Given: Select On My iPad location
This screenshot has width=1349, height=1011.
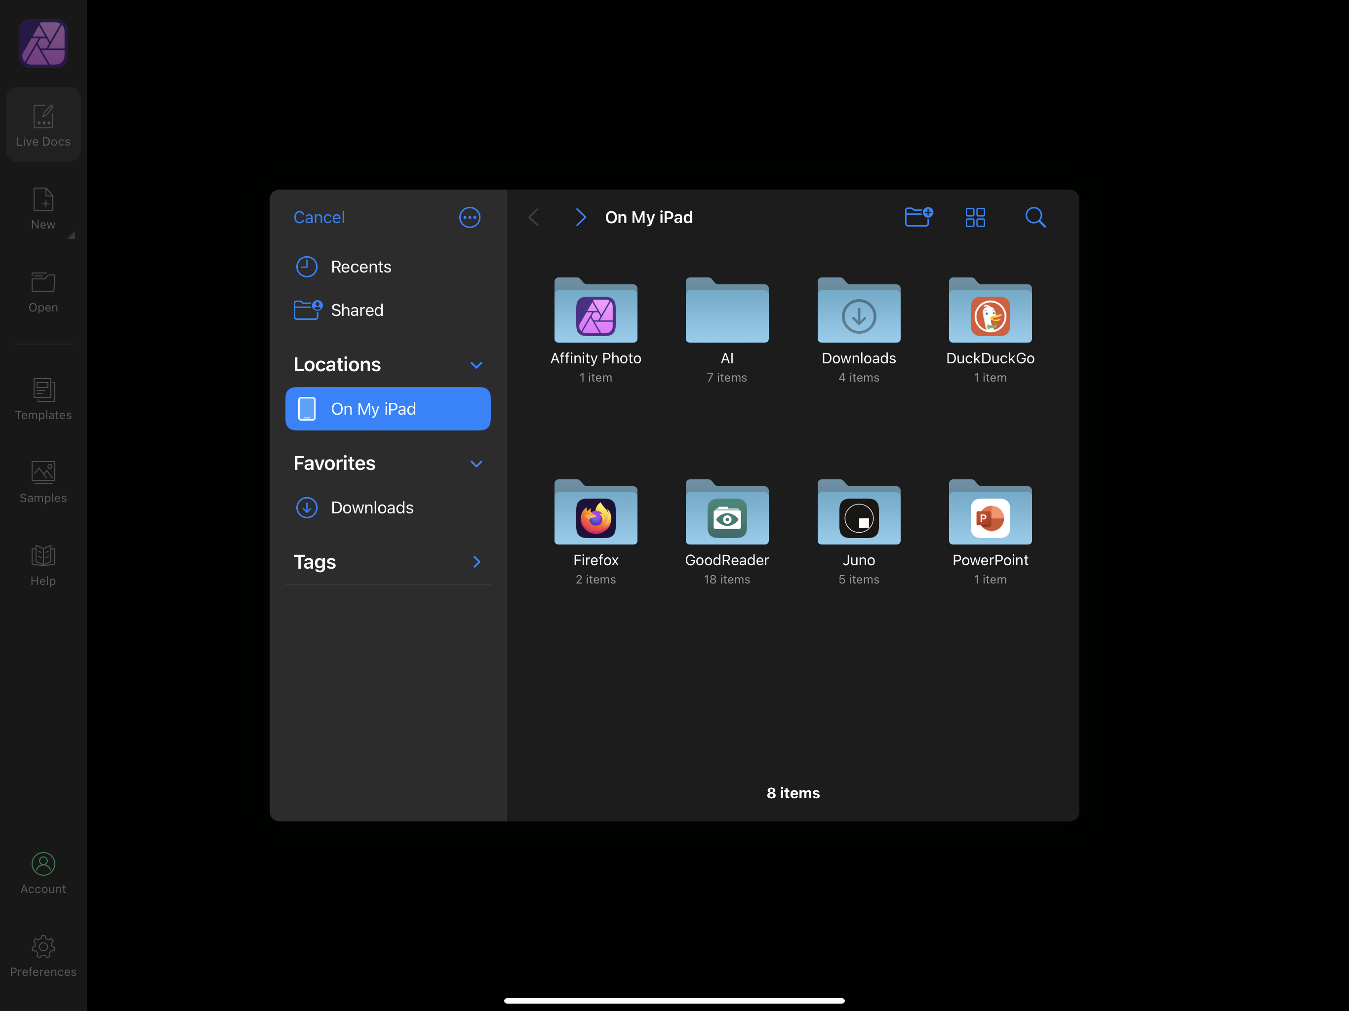Looking at the screenshot, I should click(388, 409).
